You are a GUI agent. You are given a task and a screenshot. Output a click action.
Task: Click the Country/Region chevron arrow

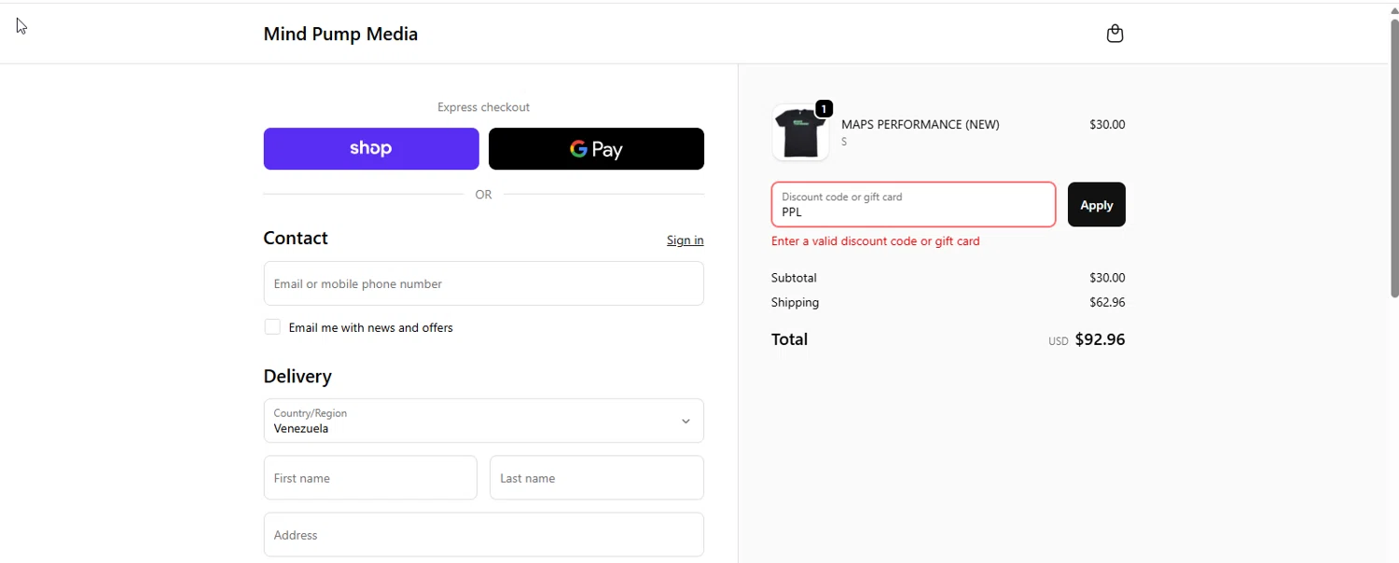[x=686, y=421]
